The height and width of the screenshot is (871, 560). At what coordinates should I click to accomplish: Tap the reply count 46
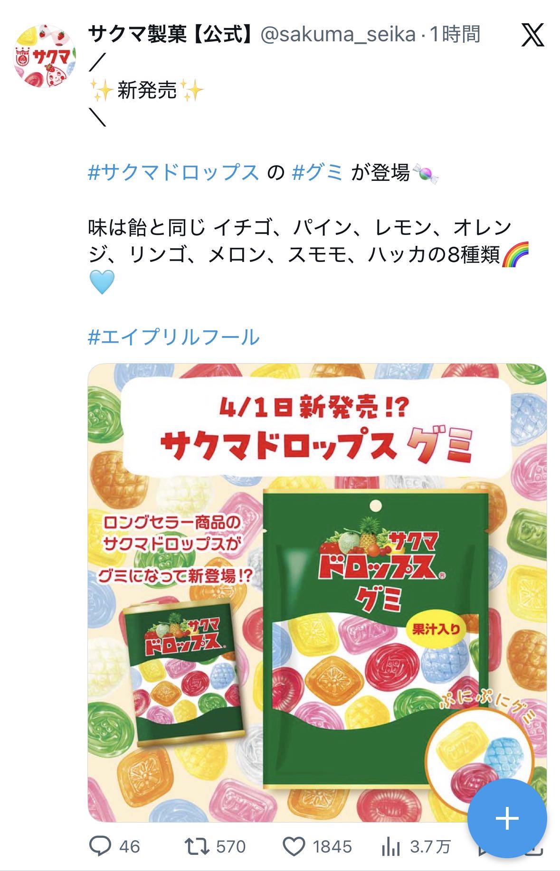click(x=129, y=847)
